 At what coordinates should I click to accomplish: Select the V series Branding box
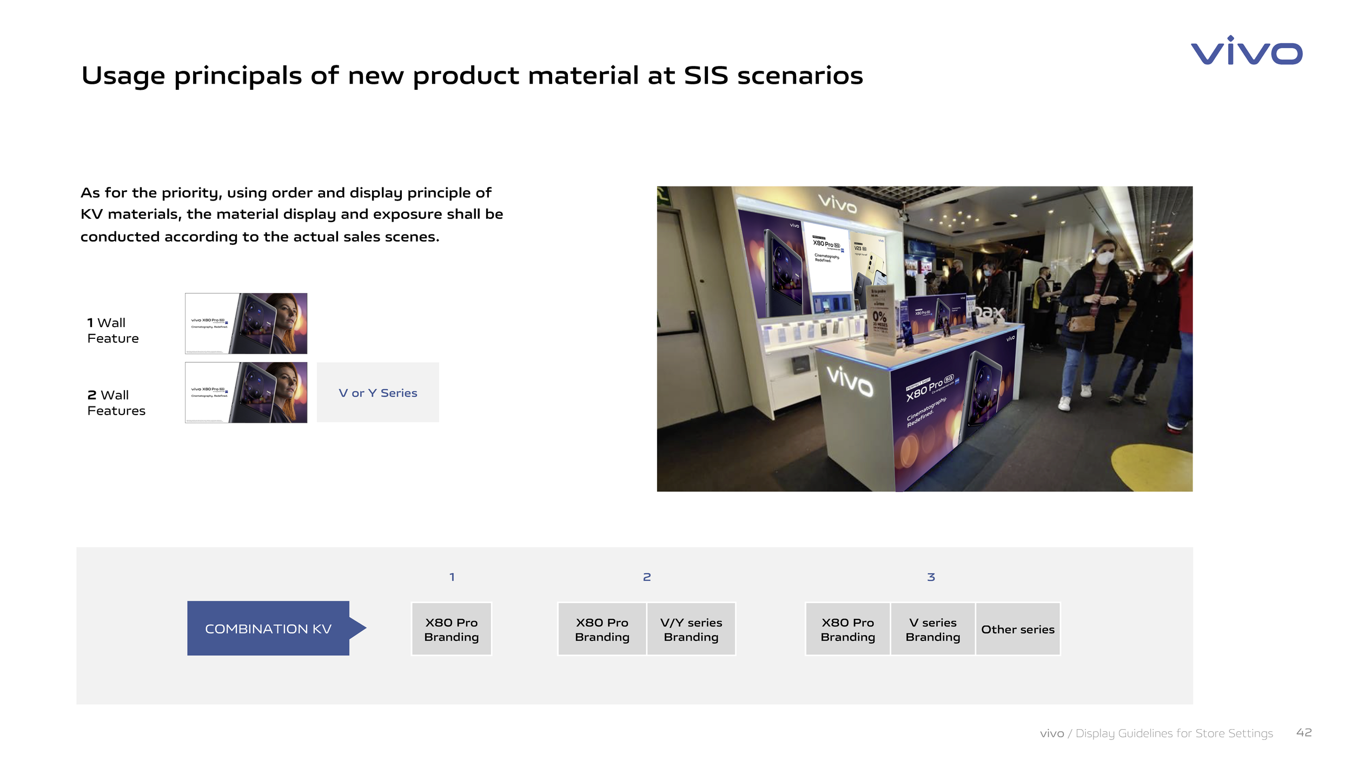coord(932,629)
